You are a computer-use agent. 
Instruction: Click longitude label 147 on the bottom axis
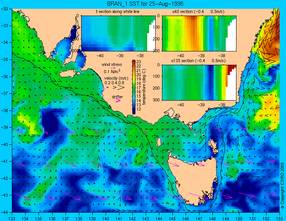(x=199, y=219)
